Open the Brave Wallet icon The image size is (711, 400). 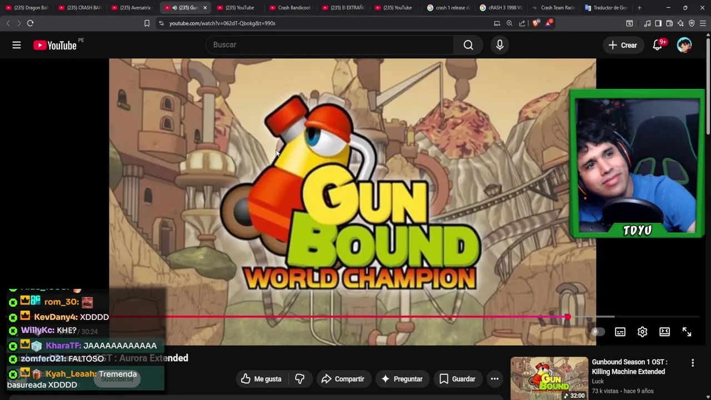pyautogui.click(x=669, y=23)
